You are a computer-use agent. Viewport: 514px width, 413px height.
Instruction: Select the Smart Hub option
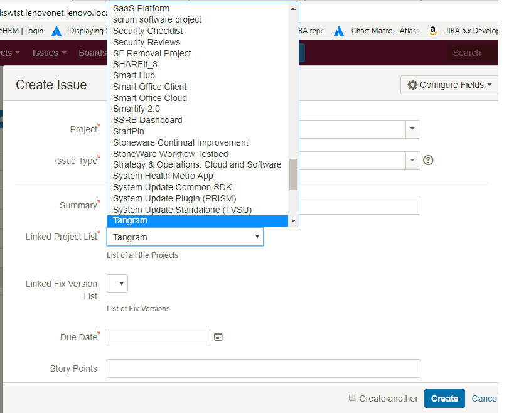click(x=198, y=75)
